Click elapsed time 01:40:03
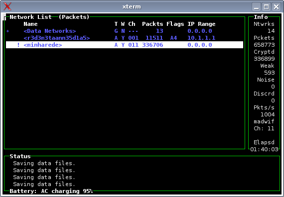The height and width of the screenshot is (197, 284). click(264, 149)
